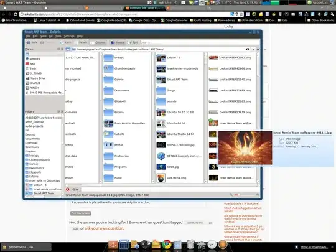Open the Photos folder in column view

pos(113,145)
